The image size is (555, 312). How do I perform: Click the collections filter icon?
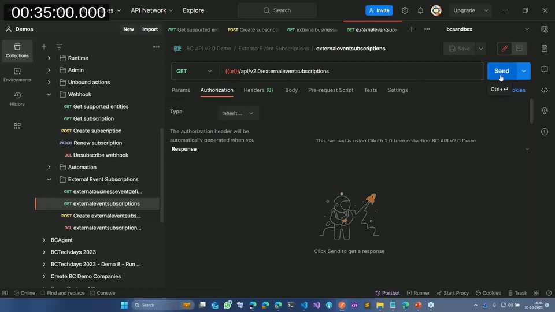pyautogui.click(x=59, y=47)
